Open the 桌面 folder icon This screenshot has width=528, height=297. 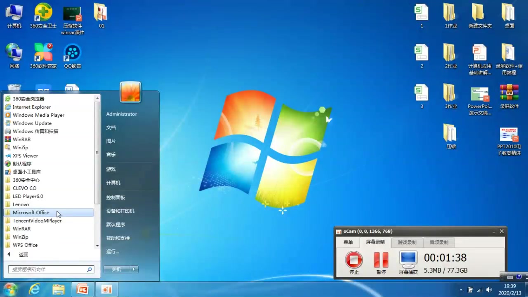[x=509, y=16]
